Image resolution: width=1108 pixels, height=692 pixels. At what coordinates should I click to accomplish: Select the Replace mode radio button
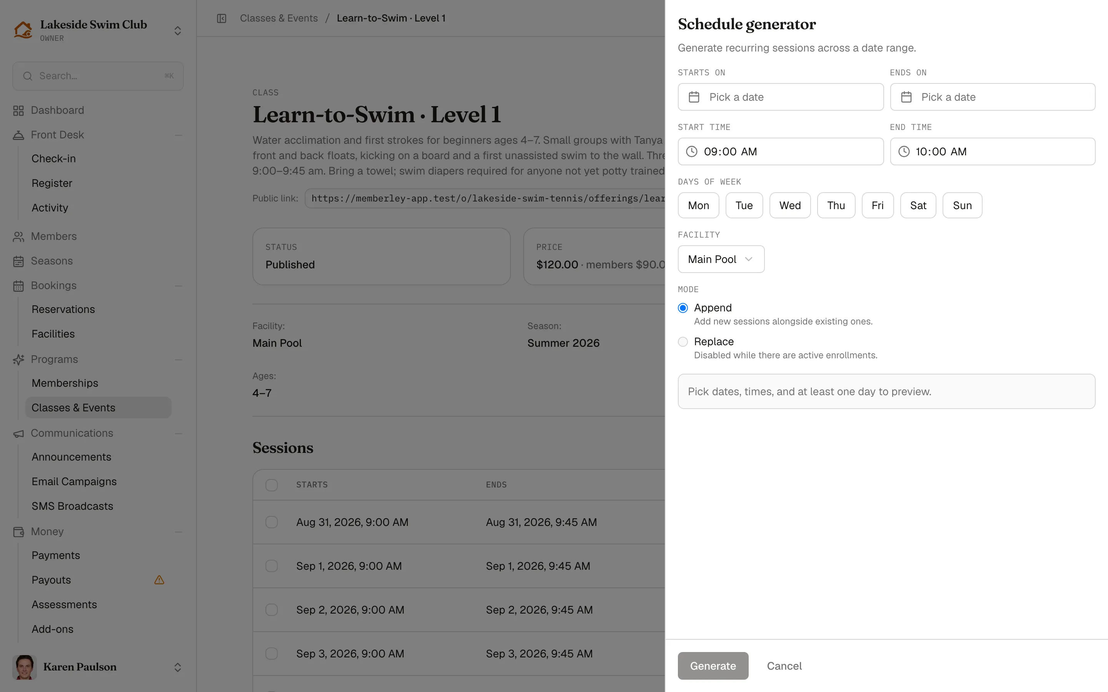[682, 342]
